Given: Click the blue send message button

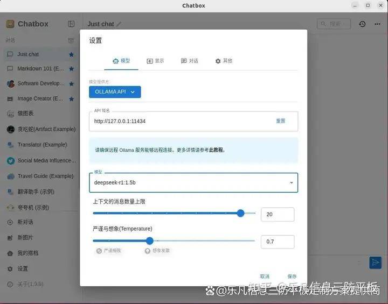Looking at the screenshot, I should click(x=376, y=263).
